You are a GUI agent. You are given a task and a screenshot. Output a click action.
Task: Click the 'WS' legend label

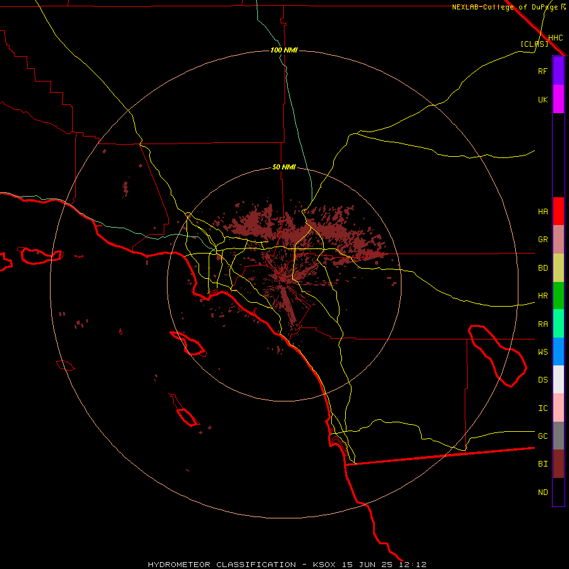542,352
